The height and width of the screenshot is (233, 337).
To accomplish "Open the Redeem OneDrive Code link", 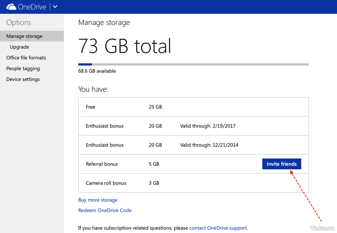I will coord(105,210).
